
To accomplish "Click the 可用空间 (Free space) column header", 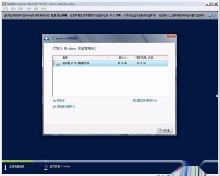I will coord(137,57).
